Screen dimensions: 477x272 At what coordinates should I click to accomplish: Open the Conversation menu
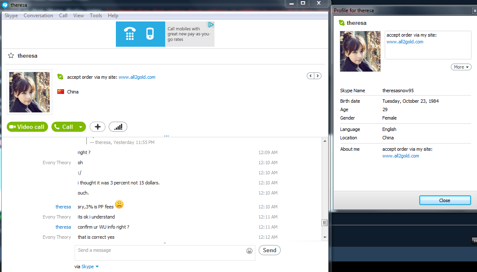[x=38, y=16]
